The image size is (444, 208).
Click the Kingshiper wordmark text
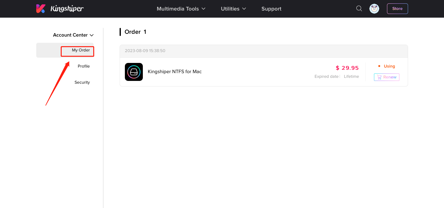(x=67, y=9)
